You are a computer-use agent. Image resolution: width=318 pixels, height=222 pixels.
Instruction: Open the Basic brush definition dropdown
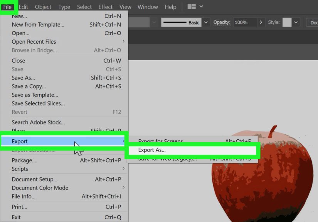(x=206, y=22)
